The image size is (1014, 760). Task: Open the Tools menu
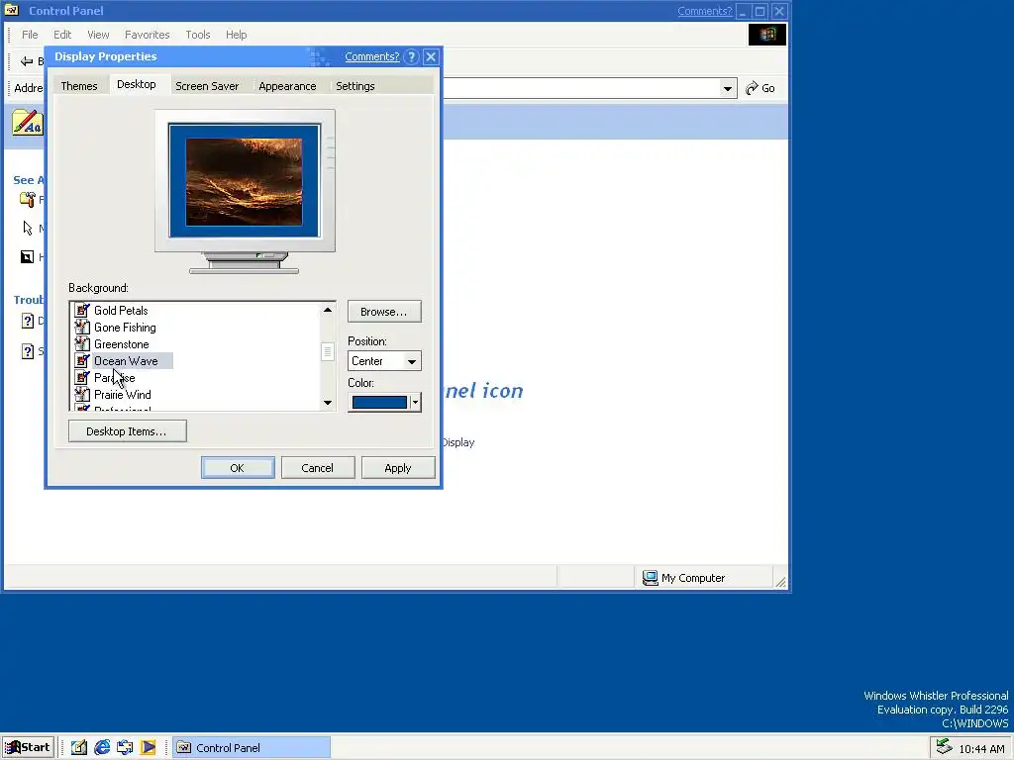point(198,35)
